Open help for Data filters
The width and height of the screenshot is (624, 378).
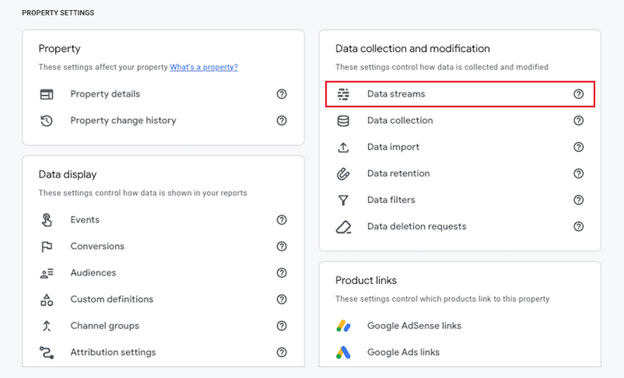click(579, 200)
